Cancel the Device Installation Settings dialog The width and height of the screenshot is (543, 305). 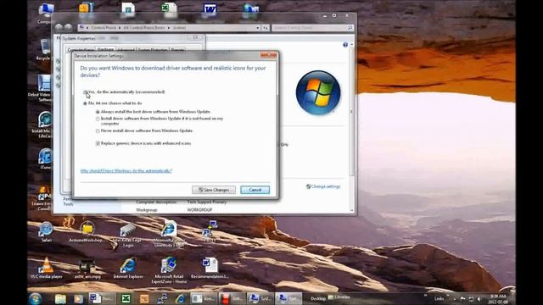[255, 190]
